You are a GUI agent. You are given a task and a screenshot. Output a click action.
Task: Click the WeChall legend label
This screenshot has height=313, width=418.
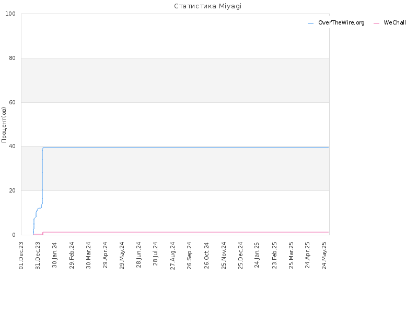395,22
